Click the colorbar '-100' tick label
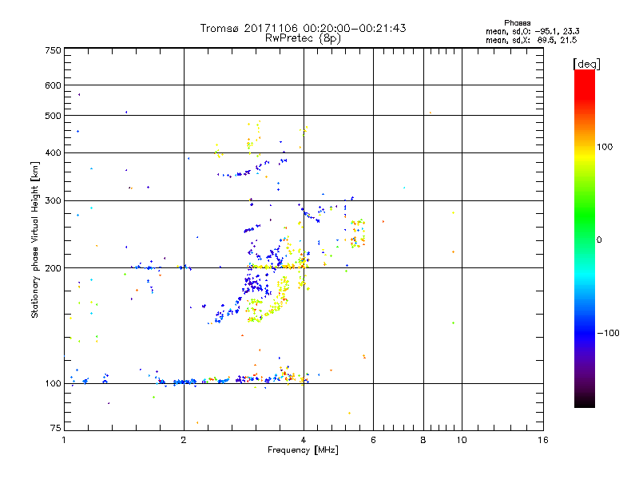The height and width of the screenshot is (479, 639). pyautogui.click(x=608, y=333)
